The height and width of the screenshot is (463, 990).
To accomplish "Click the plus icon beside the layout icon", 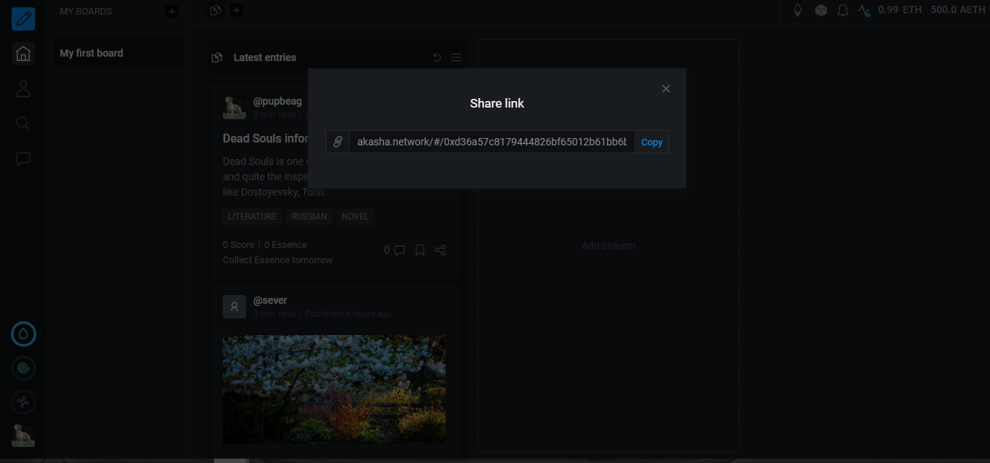I will 237,10.
